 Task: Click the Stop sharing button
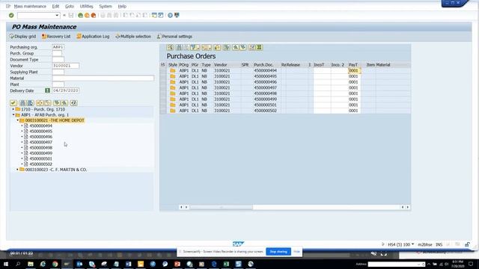coord(278,252)
